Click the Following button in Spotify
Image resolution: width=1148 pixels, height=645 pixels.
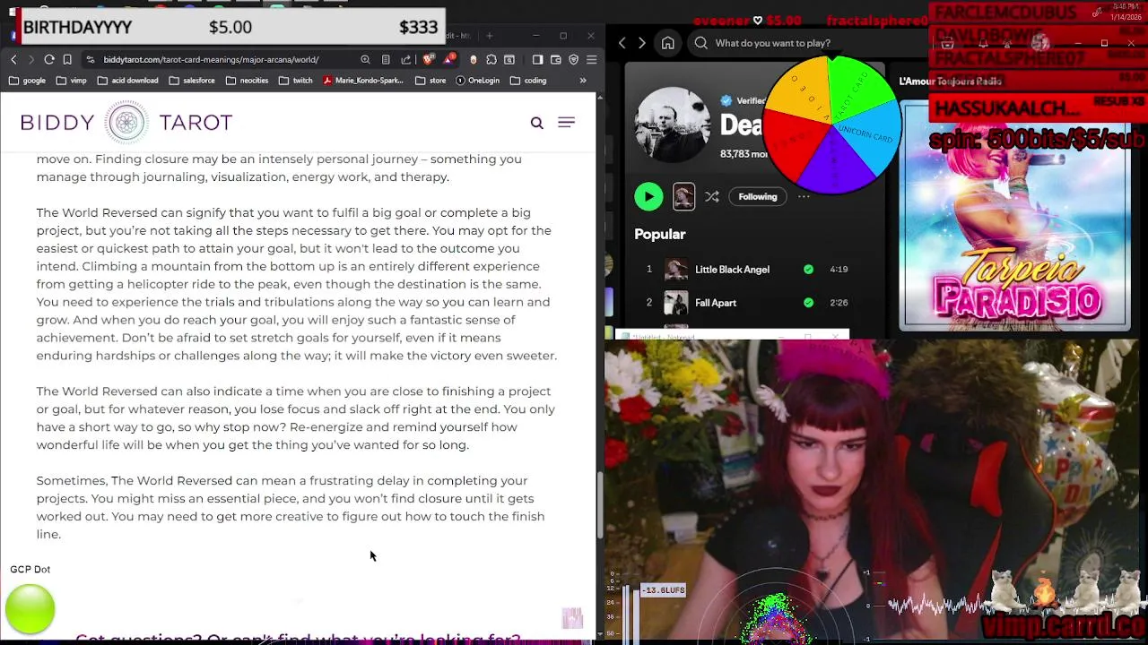click(758, 197)
